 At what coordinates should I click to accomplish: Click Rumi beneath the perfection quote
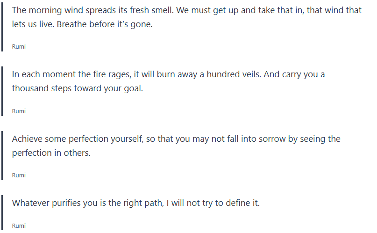point(19,175)
